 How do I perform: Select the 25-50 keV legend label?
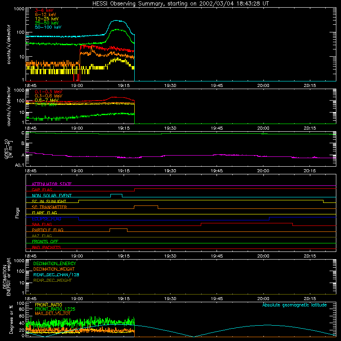click(x=46, y=23)
